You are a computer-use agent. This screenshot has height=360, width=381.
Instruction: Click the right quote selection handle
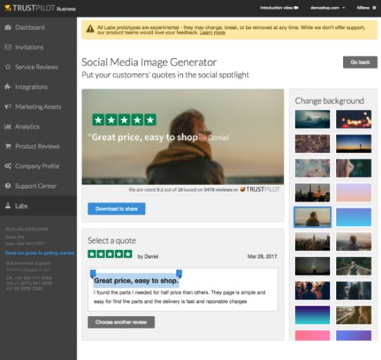pyautogui.click(x=179, y=273)
